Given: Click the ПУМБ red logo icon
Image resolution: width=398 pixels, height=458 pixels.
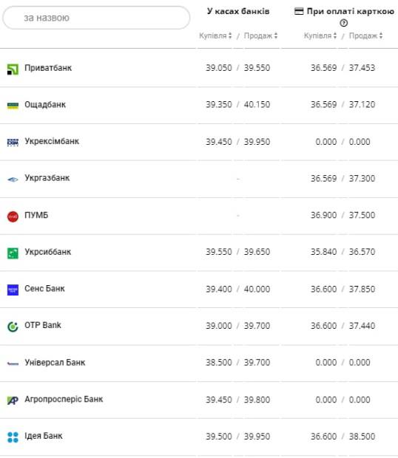Looking at the screenshot, I should pyautogui.click(x=13, y=216).
